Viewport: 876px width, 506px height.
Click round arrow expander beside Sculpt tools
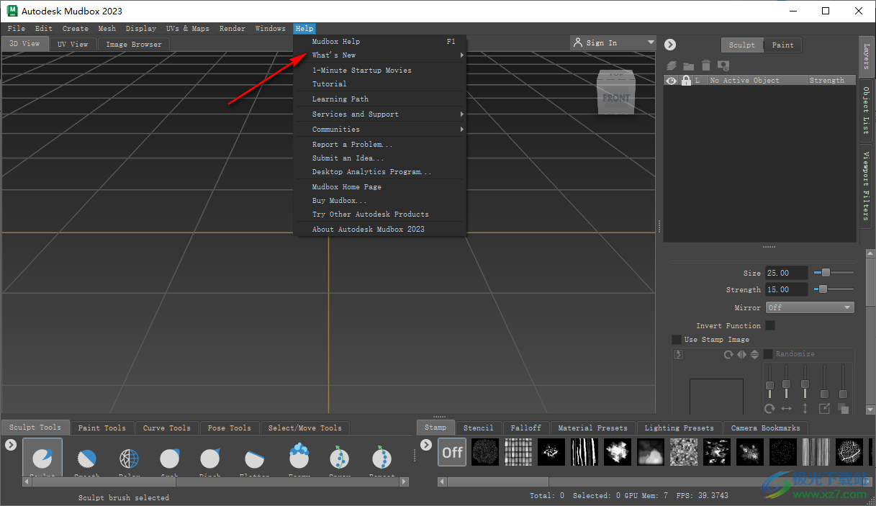(x=11, y=445)
